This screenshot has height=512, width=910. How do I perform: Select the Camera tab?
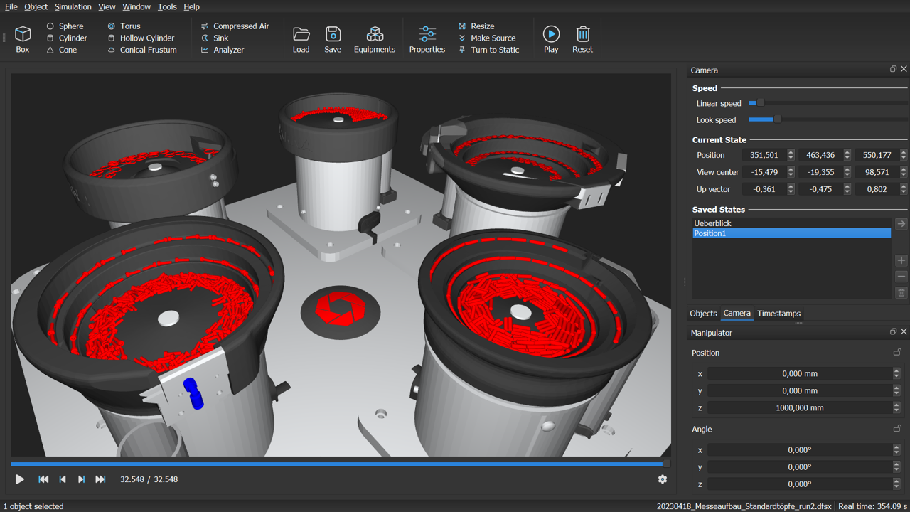point(737,314)
